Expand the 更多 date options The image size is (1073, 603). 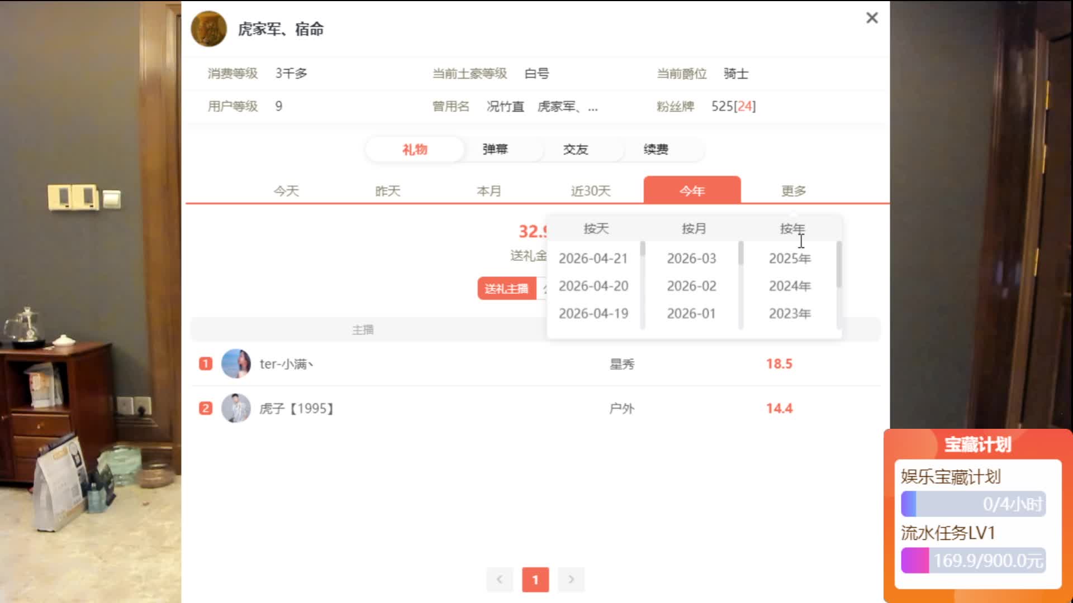pos(794,191)
